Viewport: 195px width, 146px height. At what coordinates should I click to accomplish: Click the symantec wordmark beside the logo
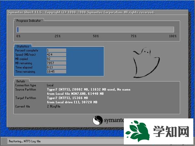click(114, 120)
